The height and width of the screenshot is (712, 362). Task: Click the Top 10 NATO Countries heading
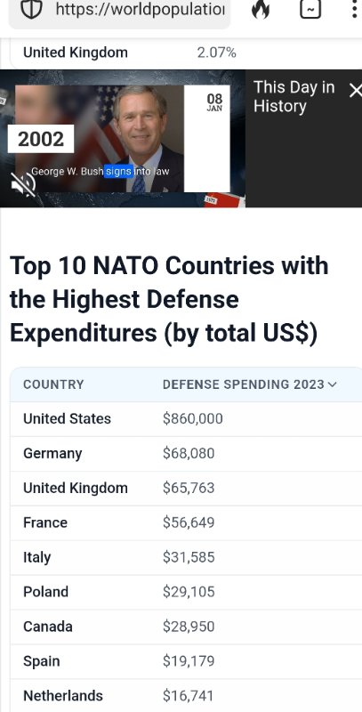tap(169, 299)
